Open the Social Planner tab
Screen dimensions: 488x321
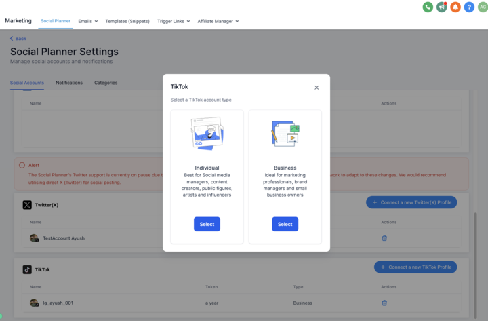click(x=56, y=21)
